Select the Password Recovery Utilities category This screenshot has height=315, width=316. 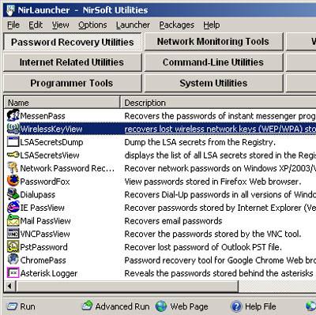73,42
